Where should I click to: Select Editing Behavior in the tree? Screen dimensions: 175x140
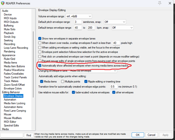pyautogui.click(x=11, y=92)
